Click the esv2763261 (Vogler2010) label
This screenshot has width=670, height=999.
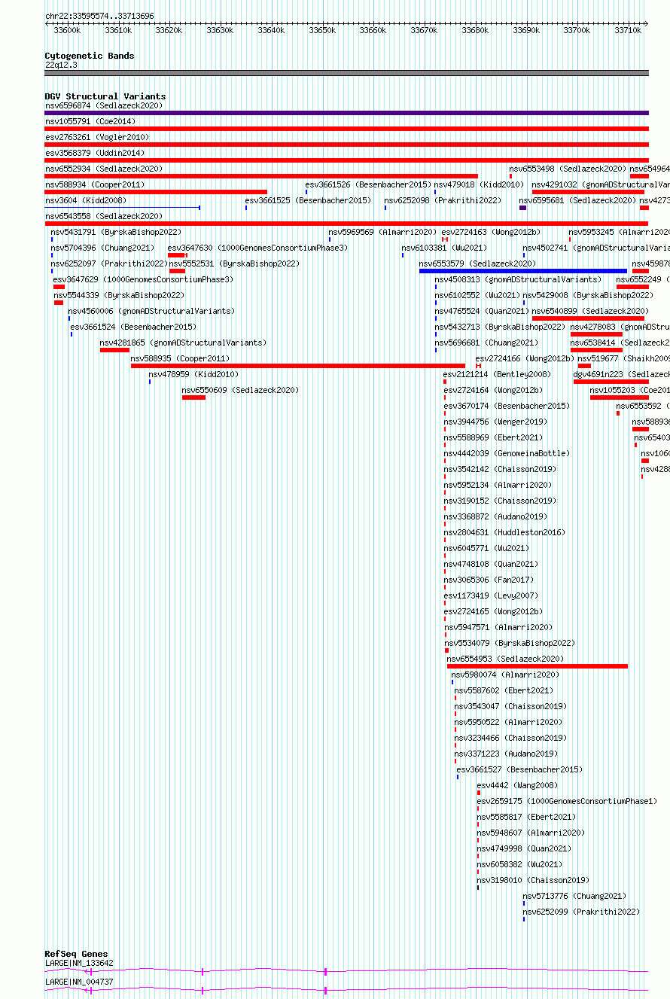pos(96,137)
